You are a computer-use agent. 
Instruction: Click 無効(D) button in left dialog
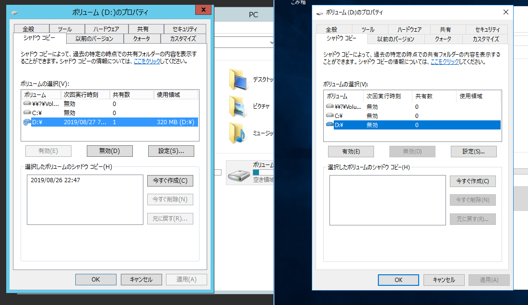110,151
